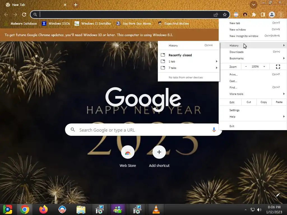Select Exit to quit Chrome

click(x=253, y=126)
